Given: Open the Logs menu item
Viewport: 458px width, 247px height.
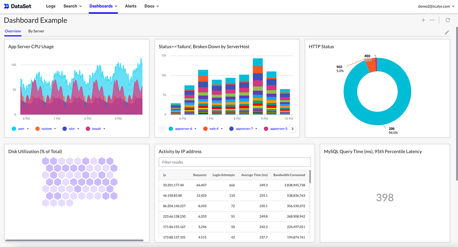Looking at the screenshot, I should tap(51, 6).
